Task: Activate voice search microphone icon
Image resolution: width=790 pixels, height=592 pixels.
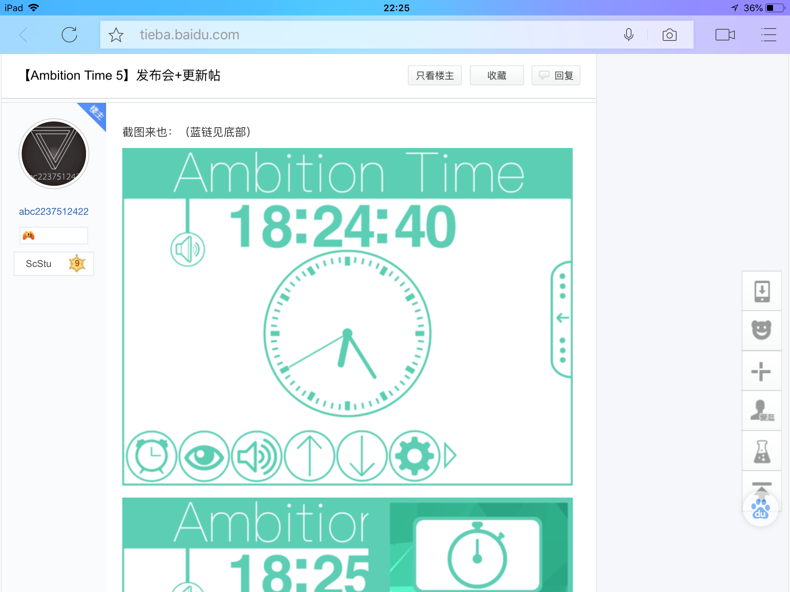Action: pyautogui.click(x=628, y=35)
